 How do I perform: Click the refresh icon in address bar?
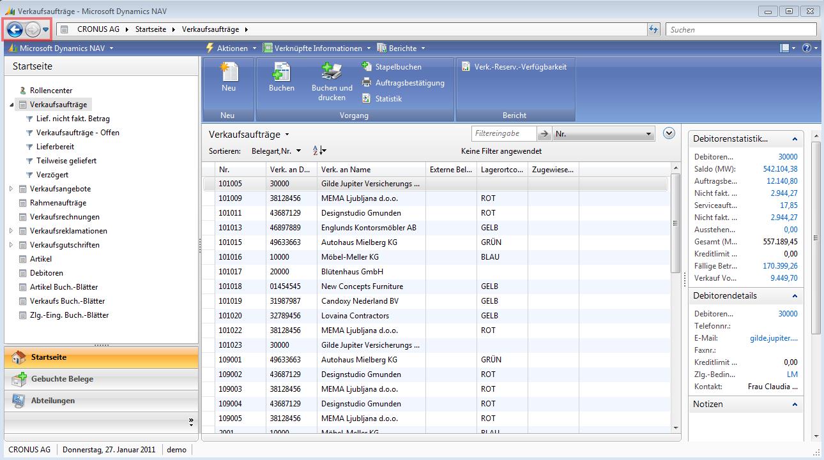coord(653,29)
